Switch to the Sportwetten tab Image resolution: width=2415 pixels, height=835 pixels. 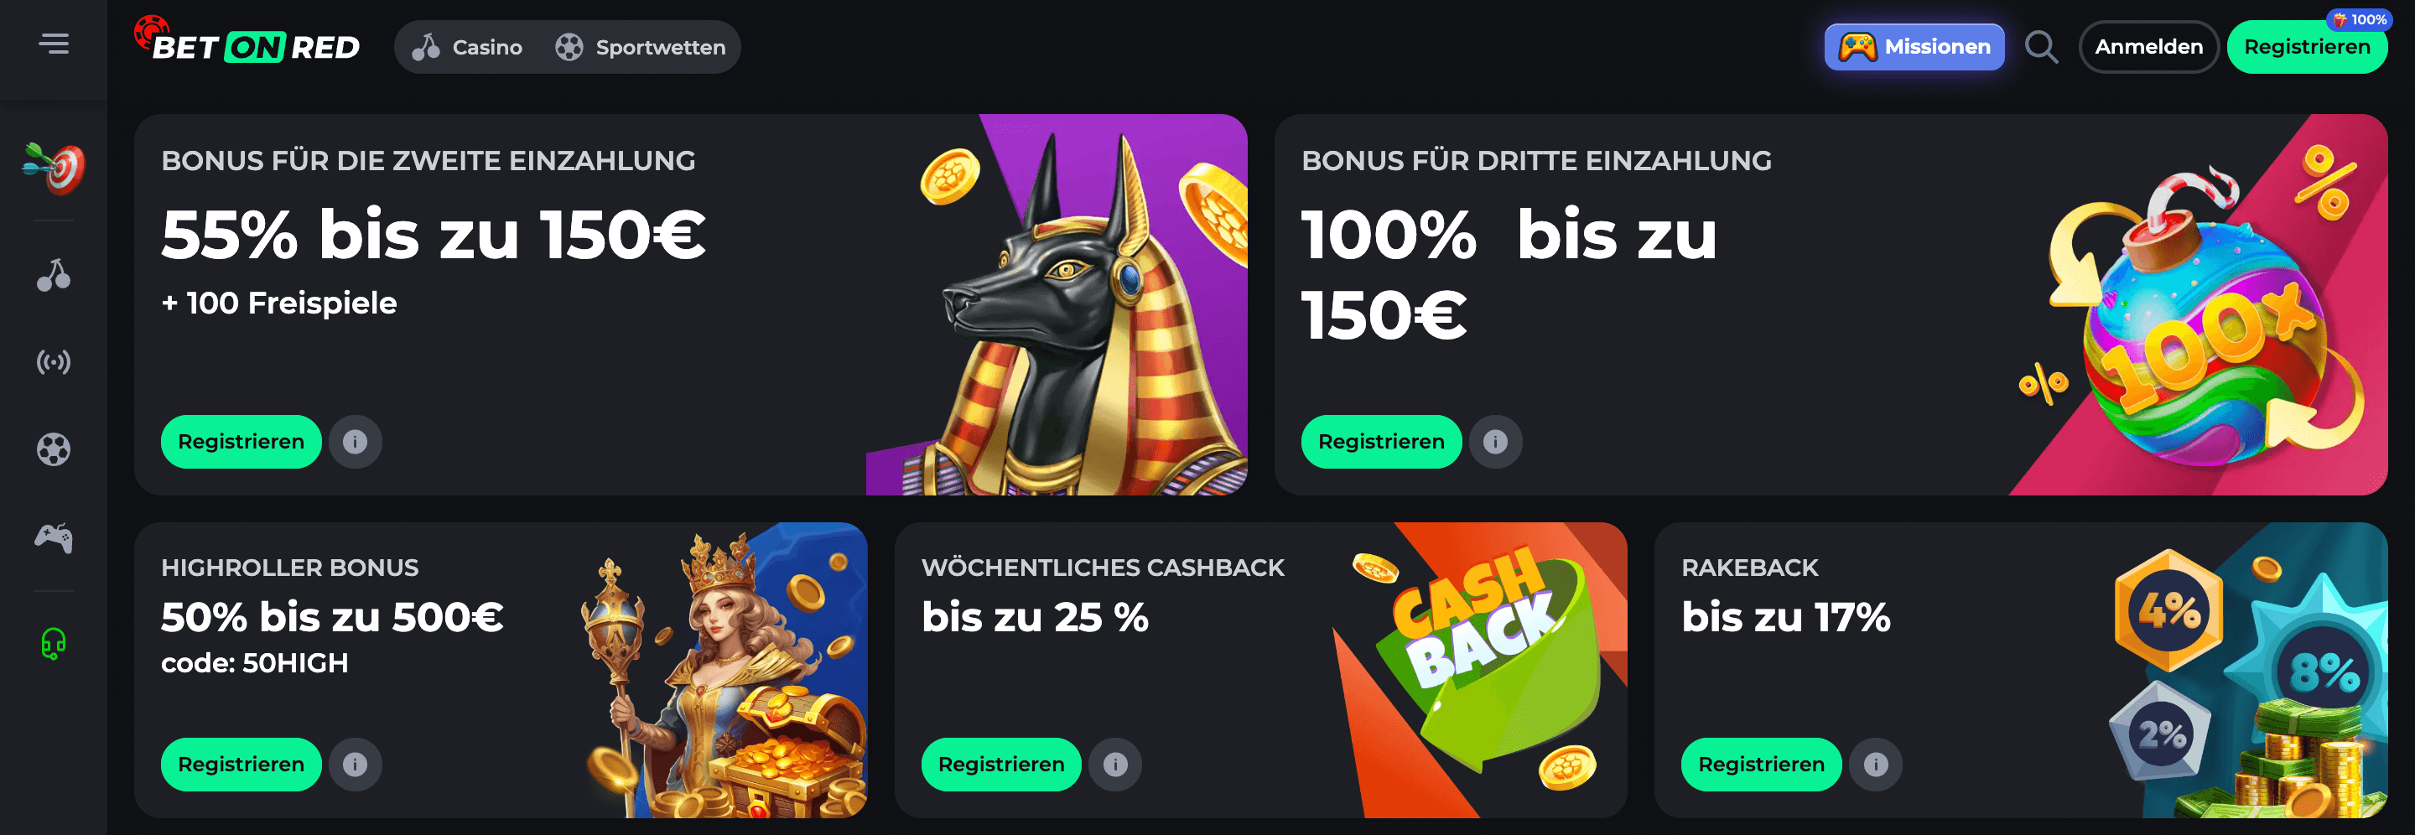(641, 47)
